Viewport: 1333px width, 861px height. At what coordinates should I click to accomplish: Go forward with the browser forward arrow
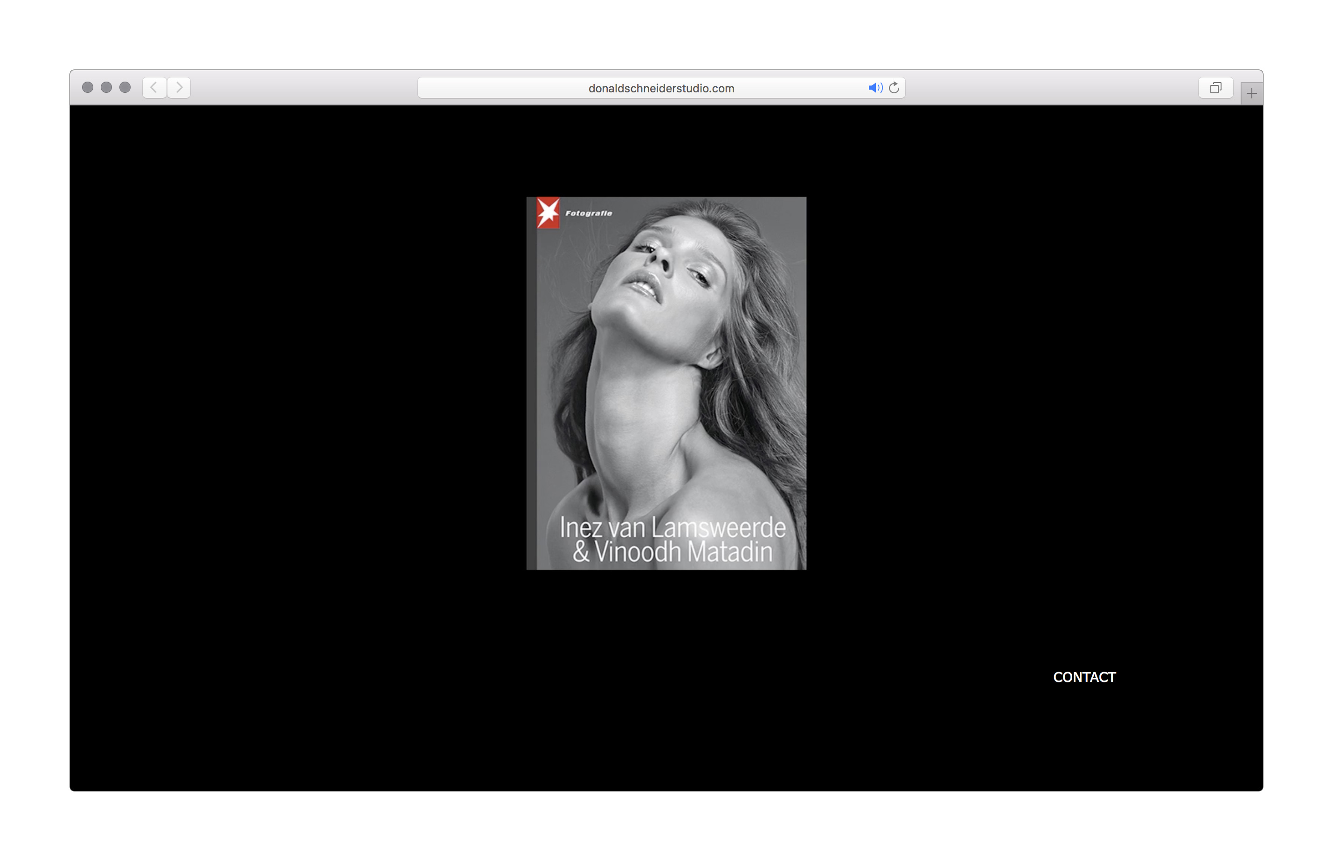(x=179, y=88)
